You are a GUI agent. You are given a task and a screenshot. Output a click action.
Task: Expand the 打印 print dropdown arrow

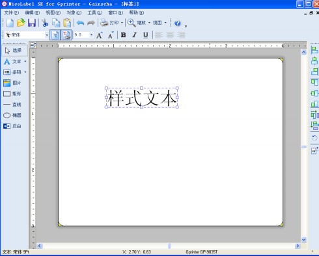122,23
